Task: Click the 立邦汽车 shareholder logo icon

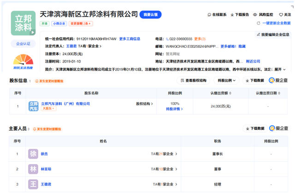Action: click(34, 106)
